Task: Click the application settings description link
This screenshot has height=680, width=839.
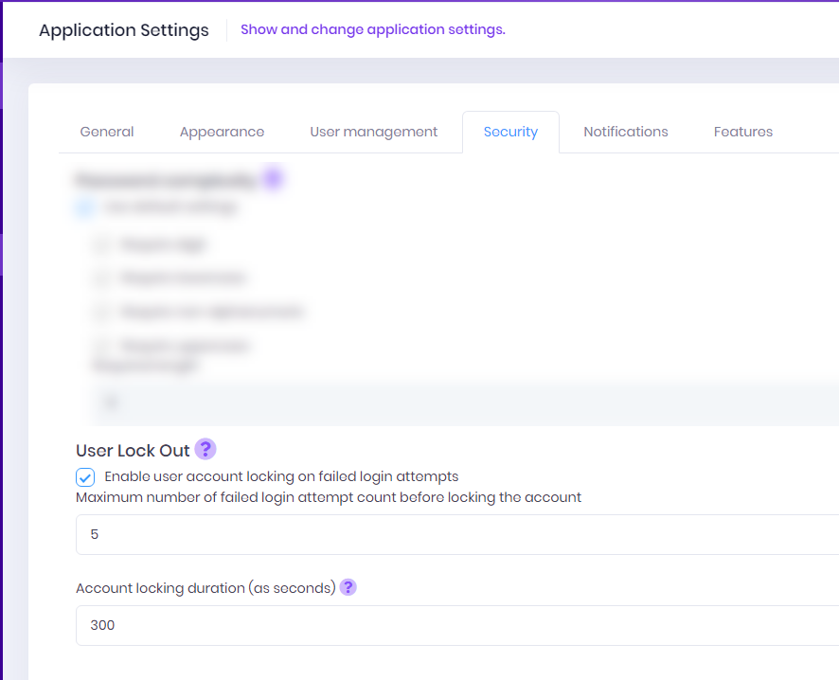Action: point(371,29)
